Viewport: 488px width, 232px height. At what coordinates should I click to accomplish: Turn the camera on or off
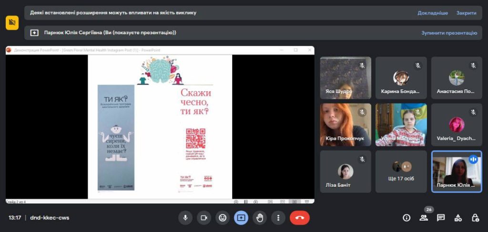pos(204,218)
